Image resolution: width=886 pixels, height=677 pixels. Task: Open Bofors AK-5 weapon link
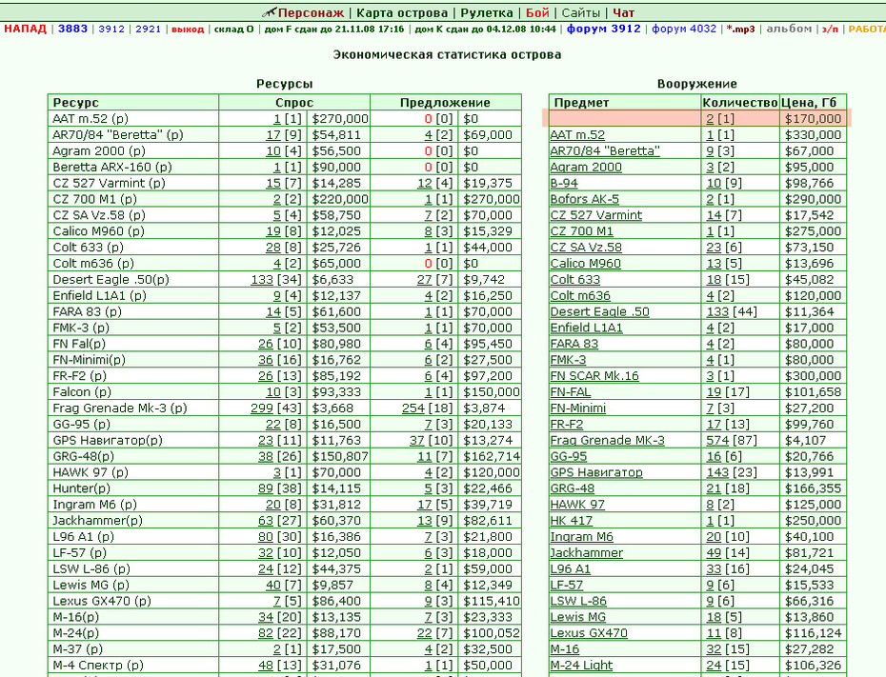(585, 200)
